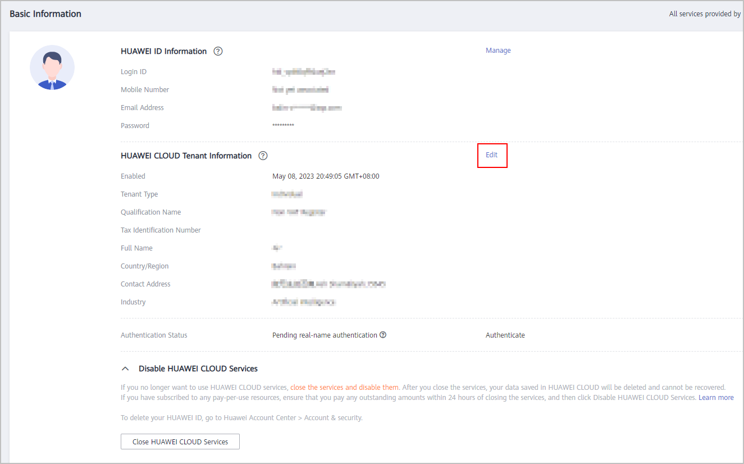Click the Authenticate link

(x=505, y=335)
